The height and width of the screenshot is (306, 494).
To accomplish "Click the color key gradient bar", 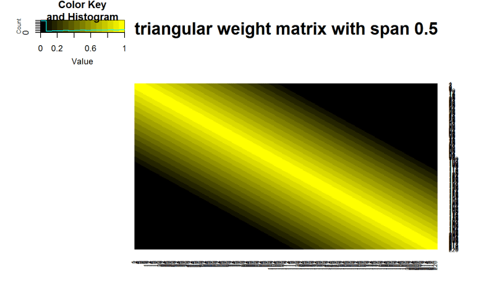I will [x=83, y=26].
